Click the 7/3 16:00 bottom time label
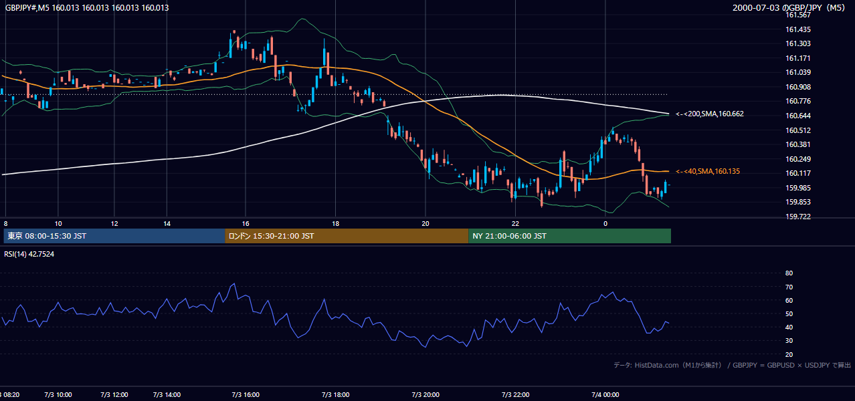 pyautogui.click(x=246, y=395)
